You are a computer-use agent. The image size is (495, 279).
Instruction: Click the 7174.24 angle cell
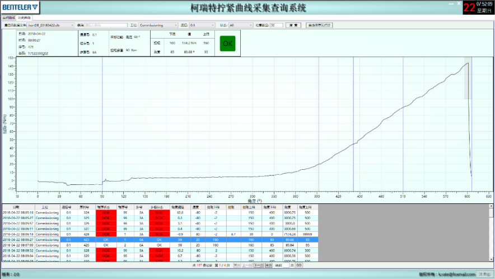coord(289,234)
